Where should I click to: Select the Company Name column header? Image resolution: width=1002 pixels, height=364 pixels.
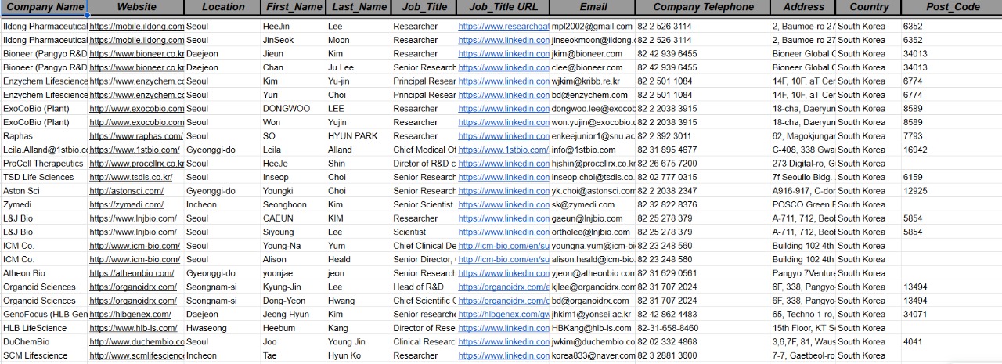45,7
